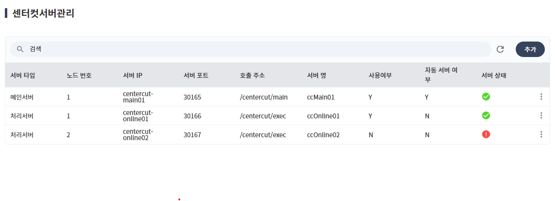Click red error status icon for ccOnline02
The image size is (555, 201).
click(x=486, y=134)
